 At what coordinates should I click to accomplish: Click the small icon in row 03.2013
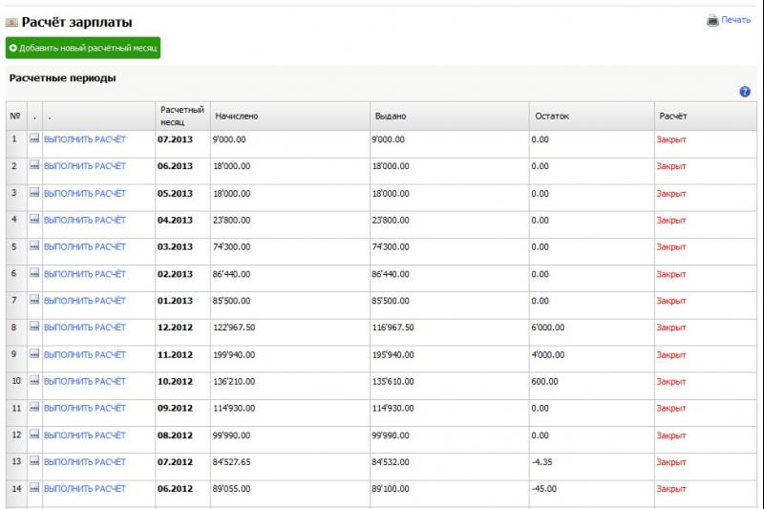tap(34, 246)
